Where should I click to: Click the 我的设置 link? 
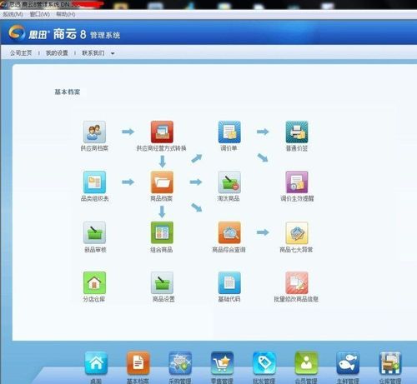click(57, 52)
